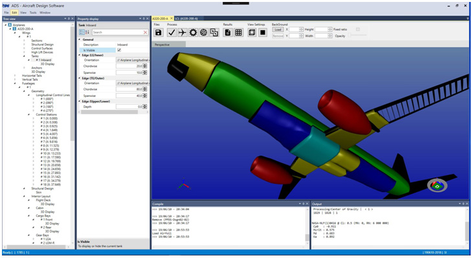
Task: Click the gear process icon
Action: 193,32
